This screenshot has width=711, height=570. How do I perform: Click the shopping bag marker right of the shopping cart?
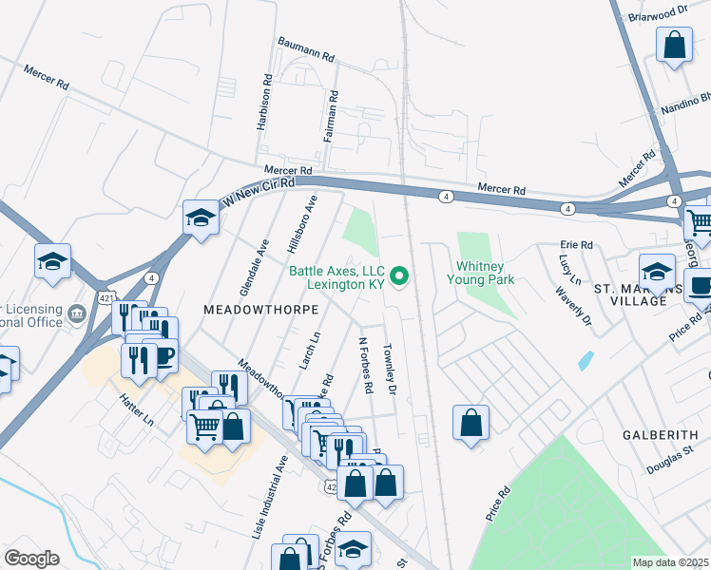pos(234,428)
